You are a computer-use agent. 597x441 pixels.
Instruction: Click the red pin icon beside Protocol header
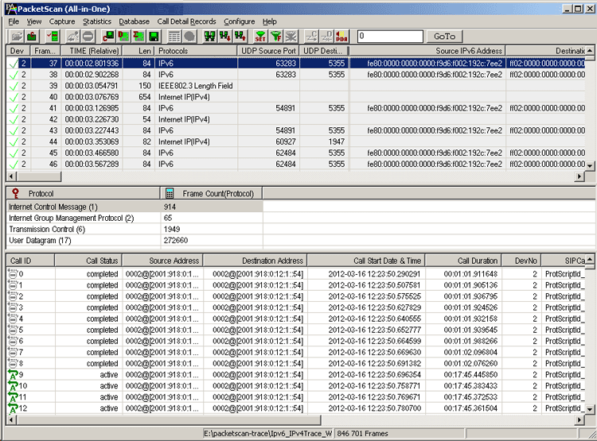pyautogui.click(x=16, y=193)
